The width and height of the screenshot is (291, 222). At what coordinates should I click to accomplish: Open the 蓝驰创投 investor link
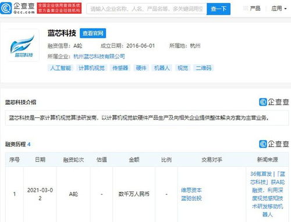191,198
